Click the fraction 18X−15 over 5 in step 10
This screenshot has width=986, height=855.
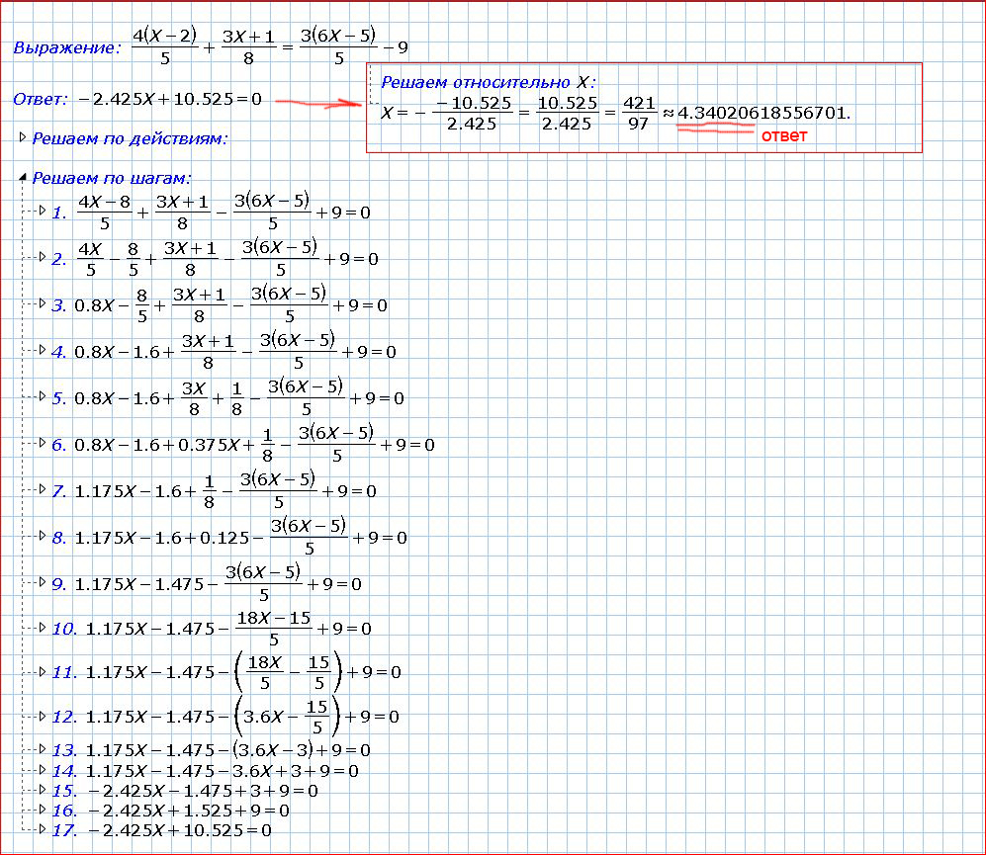tap(274, 628)
